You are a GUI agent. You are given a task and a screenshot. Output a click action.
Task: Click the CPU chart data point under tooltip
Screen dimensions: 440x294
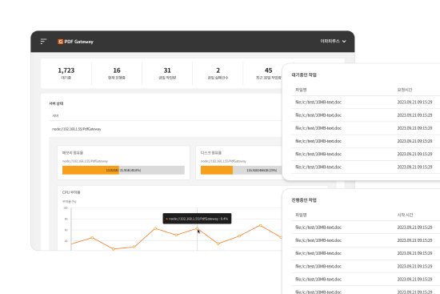pyautogui.click(x=197, y=228)
